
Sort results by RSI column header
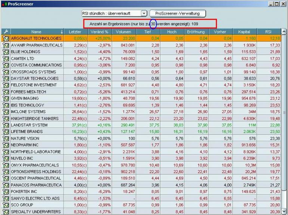click(268, 32)
